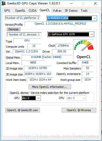Viewport: 102px width, 141px height.
Task: Select the Type value GPU
Action: (x=27, y=41)
